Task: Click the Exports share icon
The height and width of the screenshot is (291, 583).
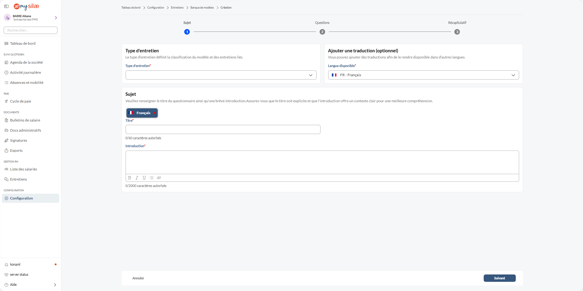Action: coord(6,151)
